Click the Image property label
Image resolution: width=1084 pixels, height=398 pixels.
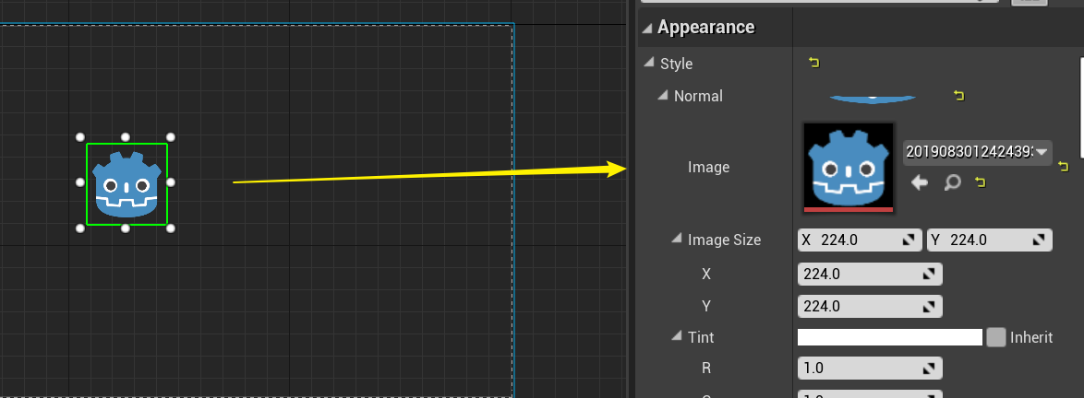tap(708, 167)
